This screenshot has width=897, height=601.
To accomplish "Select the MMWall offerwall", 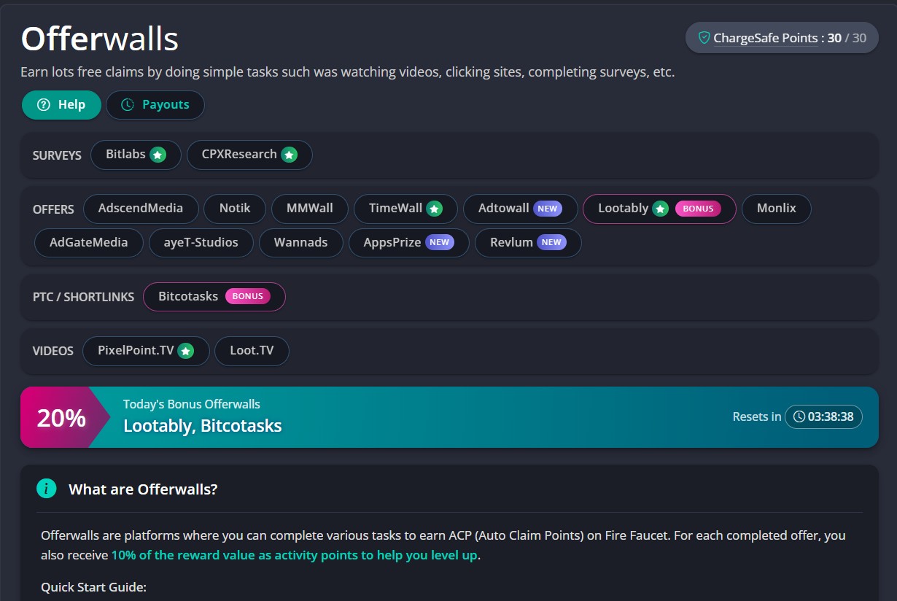I will 310,209.
